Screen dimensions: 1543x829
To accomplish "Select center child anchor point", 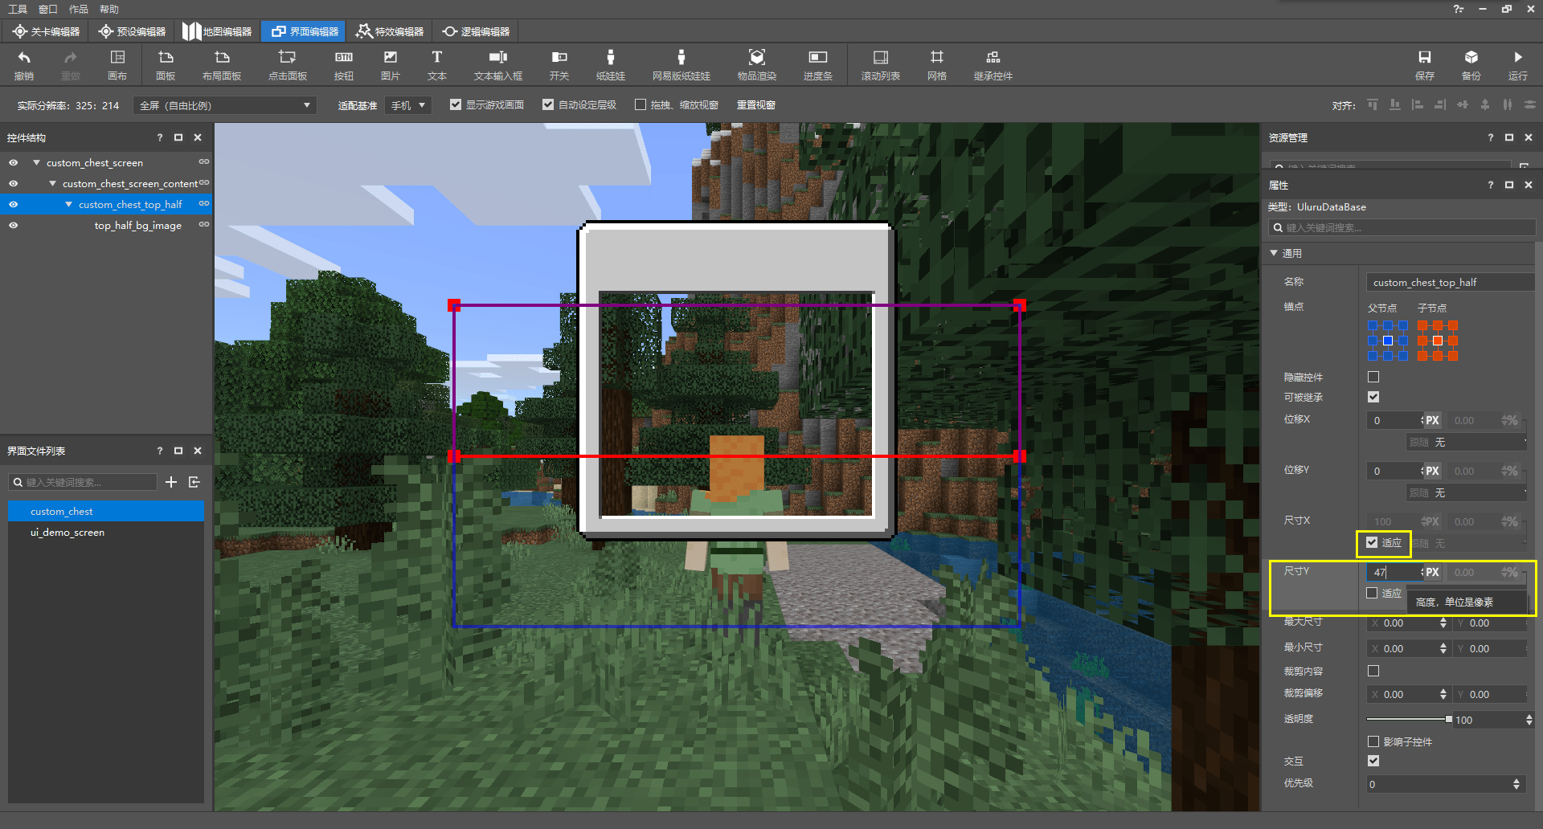I will click(1438, 341).
